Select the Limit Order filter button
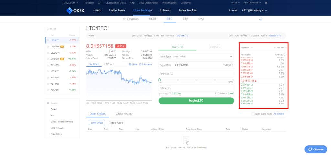The width and height of the screenshot is (331, 155). pyautogui.click(x=97, y=123)
